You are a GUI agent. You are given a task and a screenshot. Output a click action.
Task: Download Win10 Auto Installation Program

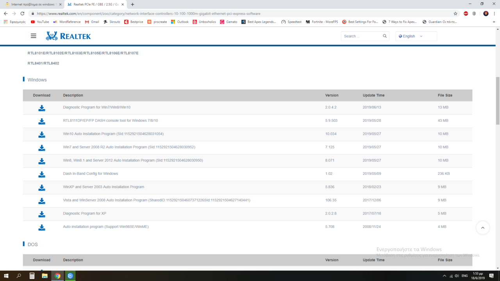pos(42,135)
